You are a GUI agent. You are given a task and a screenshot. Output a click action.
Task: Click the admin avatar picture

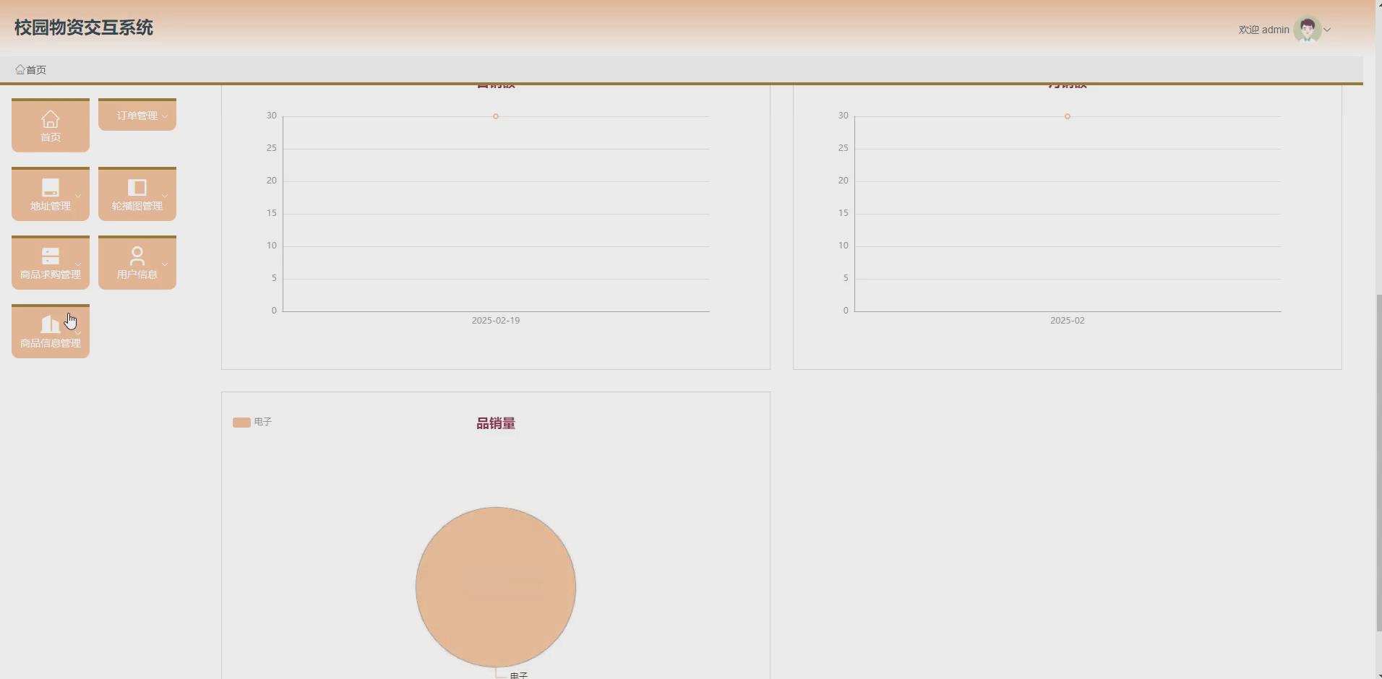1307,30
